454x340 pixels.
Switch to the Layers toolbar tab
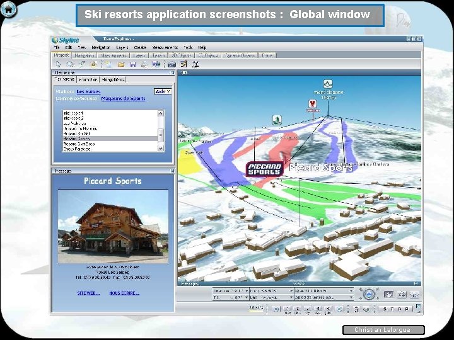139,55
